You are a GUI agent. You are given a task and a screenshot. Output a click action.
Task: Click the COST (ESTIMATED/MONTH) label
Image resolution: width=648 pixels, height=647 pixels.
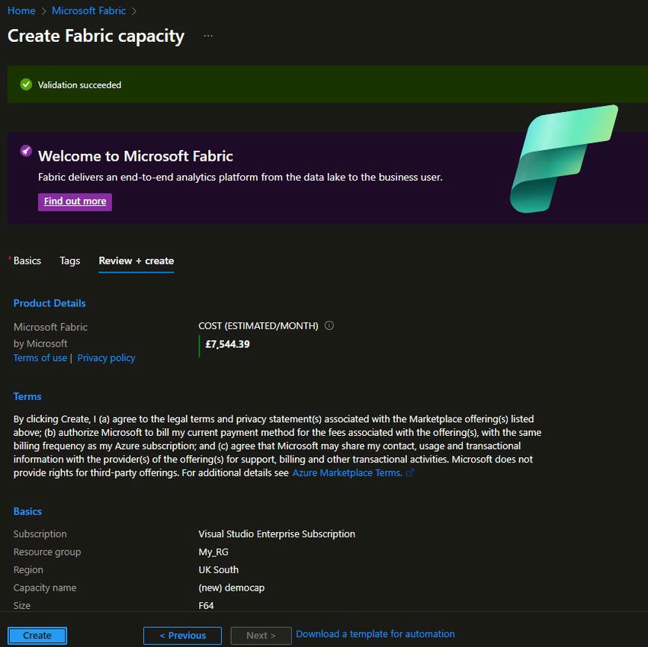click(258, 326)
